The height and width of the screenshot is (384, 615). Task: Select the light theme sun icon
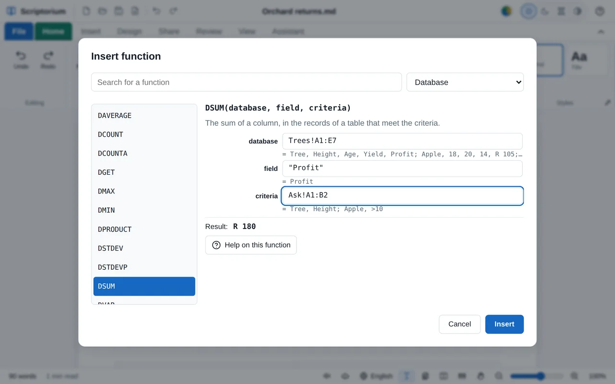tap(529, 11)
